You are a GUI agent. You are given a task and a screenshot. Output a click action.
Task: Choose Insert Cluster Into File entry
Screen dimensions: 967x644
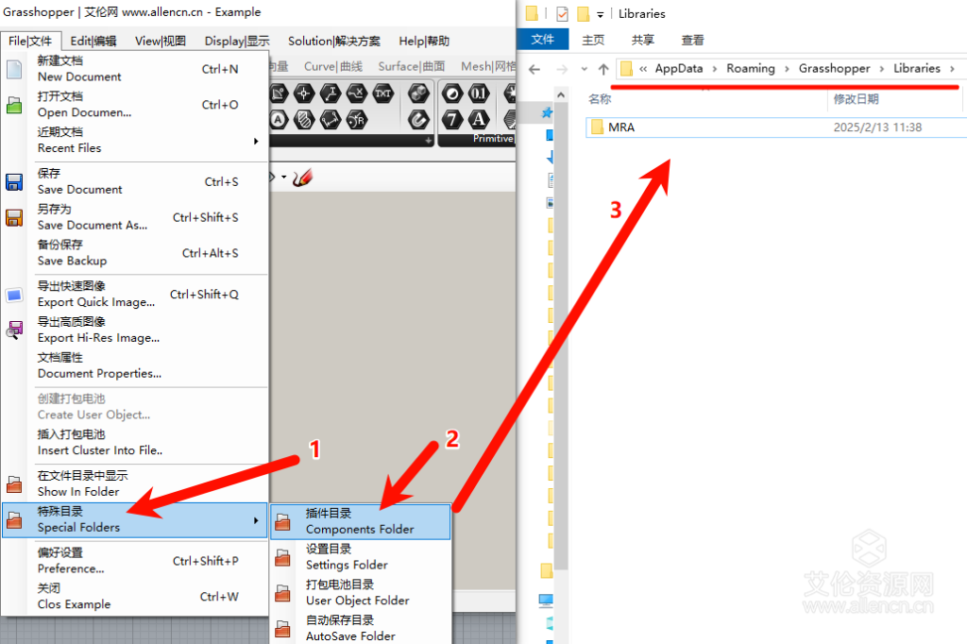(136, 442)
